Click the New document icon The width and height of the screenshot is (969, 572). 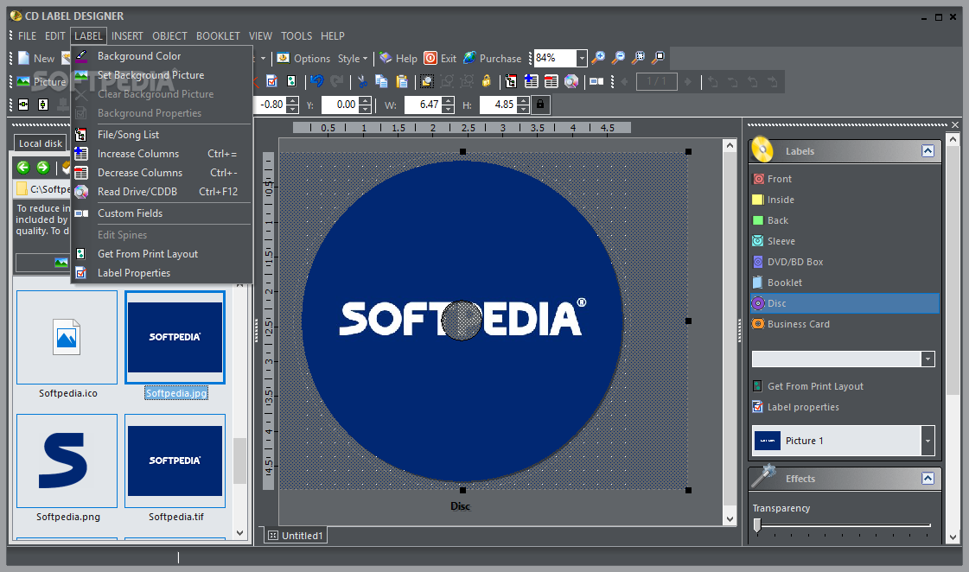[x=23, y=58]
